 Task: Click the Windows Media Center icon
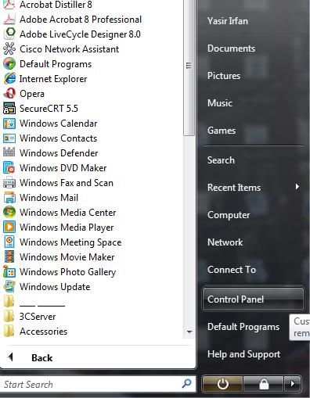9,212
